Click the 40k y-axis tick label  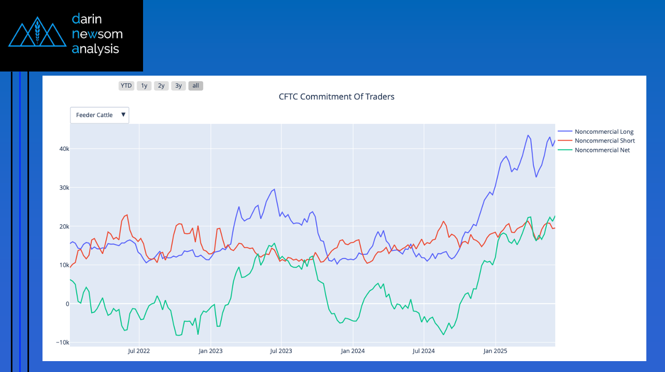[x=63, y=149]
